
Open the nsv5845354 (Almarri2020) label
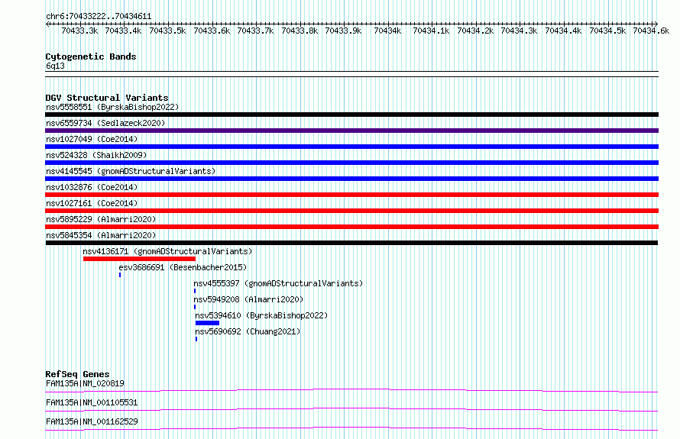tap(101, 235)
